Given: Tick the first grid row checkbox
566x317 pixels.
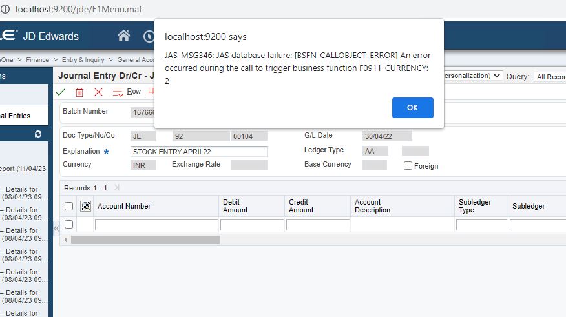Looking at the screenshot, I should pos(68,224).
